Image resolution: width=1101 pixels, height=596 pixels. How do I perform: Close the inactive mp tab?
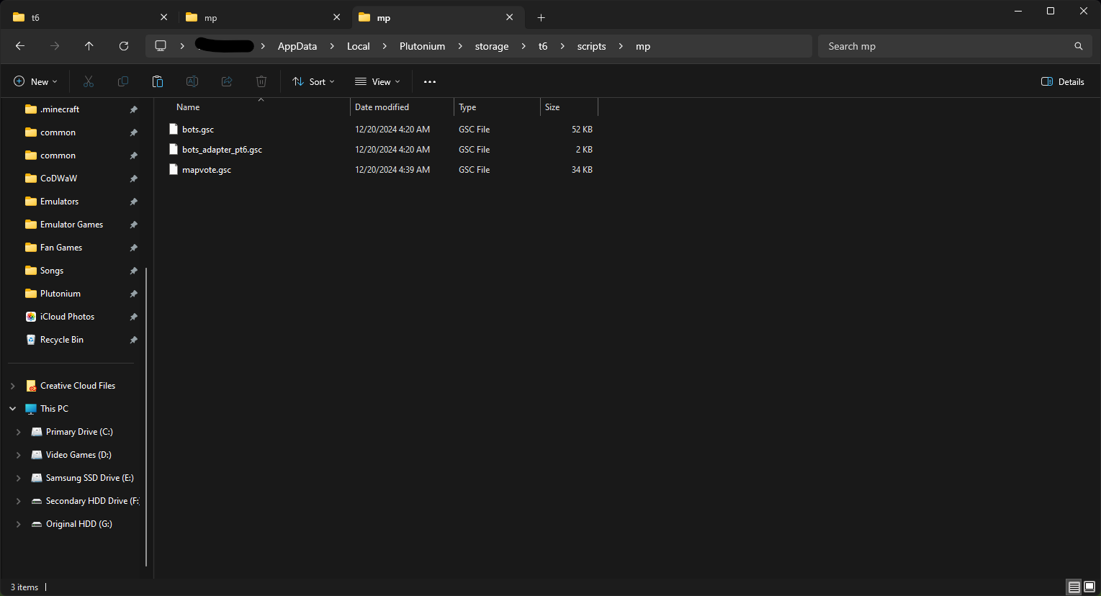tap(337, 17)
